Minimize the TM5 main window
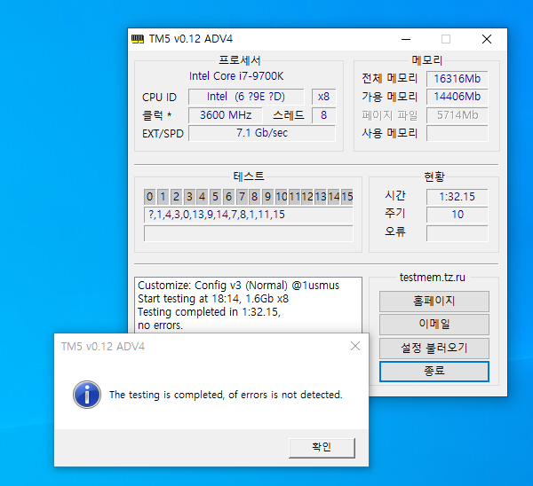The width and height of the screenshot is (533, 486). pyautogui.click(x=406, y=39)
